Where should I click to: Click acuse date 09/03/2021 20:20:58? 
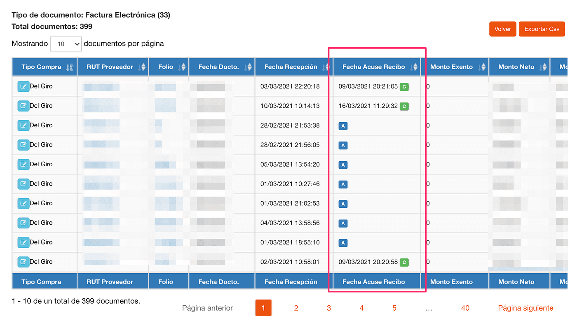(x=368, y=262)
